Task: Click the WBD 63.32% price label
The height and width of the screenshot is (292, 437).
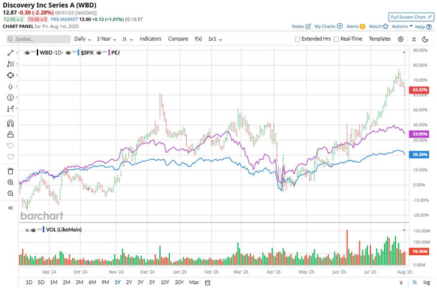Action: pos(419,90)
